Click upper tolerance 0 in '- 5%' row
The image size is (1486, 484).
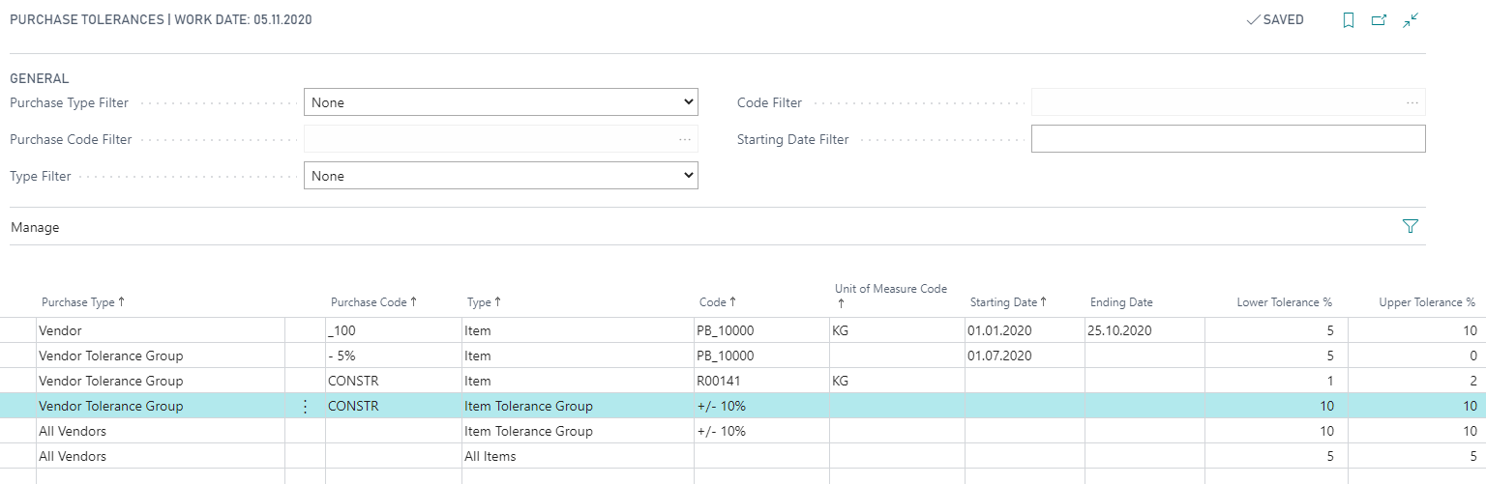point(1416,356)
